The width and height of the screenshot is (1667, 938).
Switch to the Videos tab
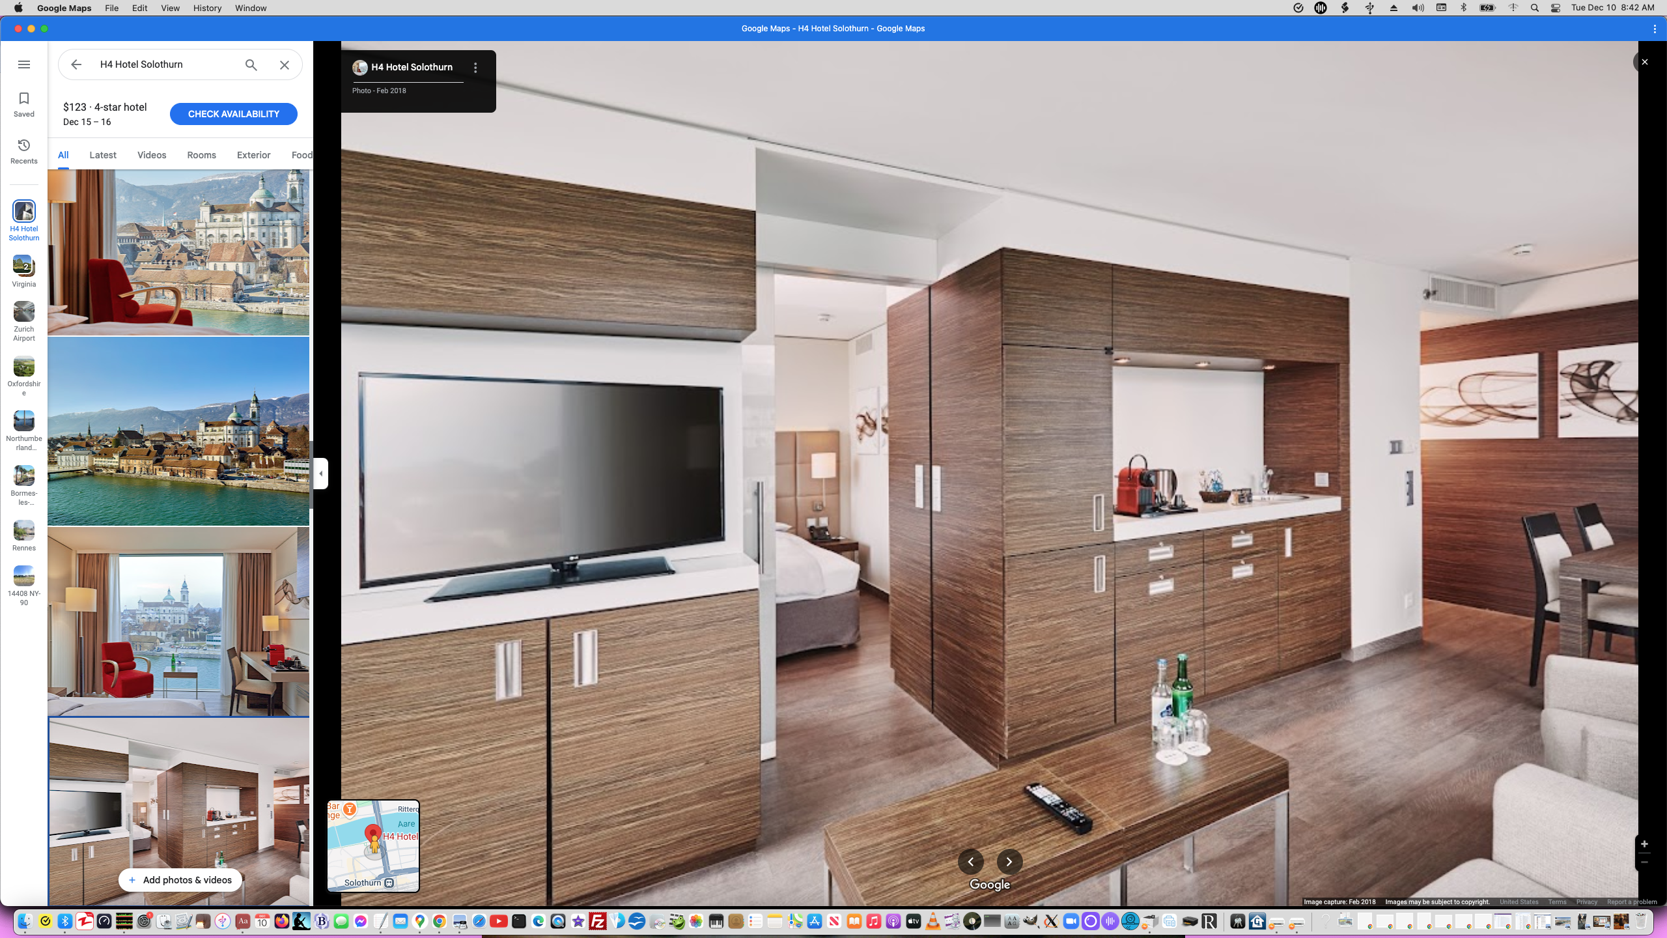pos(152,154)
